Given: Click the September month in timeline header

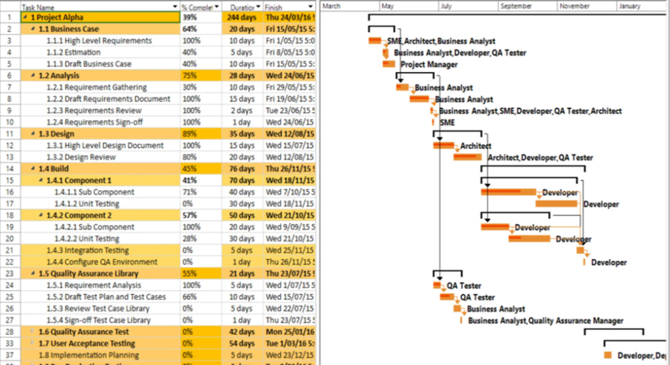Looking at the screenshot, I should (x=516, y=6).
